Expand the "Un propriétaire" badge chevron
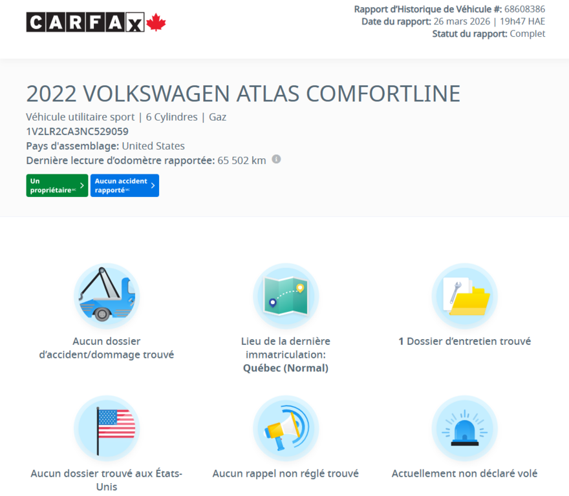Image resolution: width=569 pixels, height=496 pixels. 83,185
